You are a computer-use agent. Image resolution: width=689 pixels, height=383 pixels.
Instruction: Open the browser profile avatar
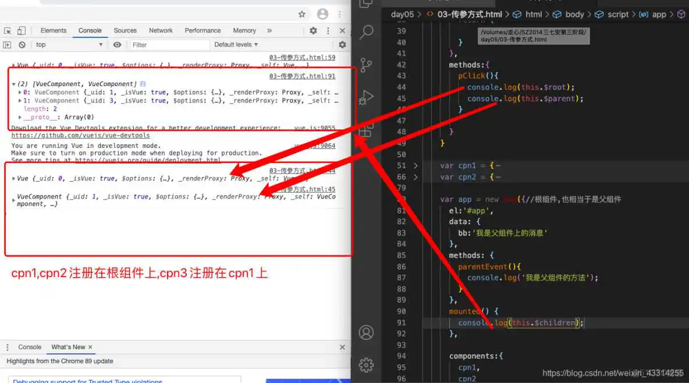322,14
